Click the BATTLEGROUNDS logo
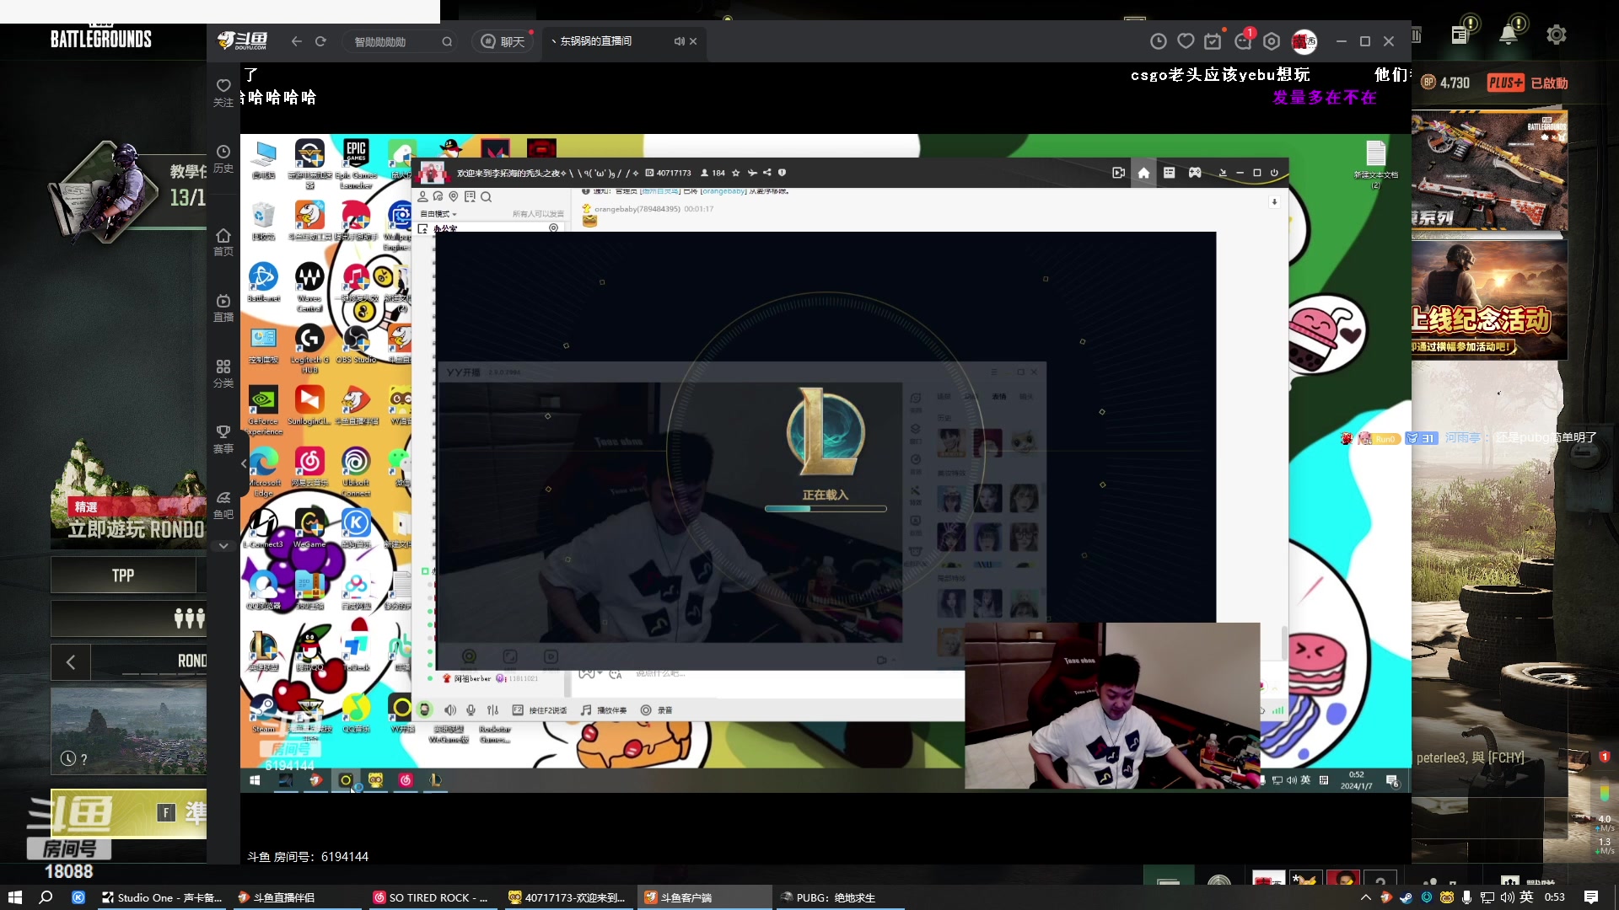Screen dimensions: 1619x910 [100, 37]
